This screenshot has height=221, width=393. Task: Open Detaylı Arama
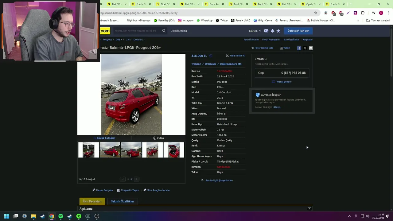(x=179, y=31)
